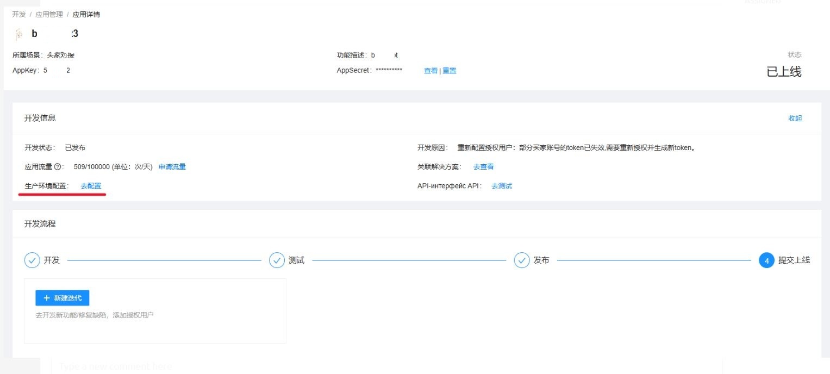Screen dimensions: 830x374
Task: Click the app logo icon next to the name
Action: click(x=18, y=34)
